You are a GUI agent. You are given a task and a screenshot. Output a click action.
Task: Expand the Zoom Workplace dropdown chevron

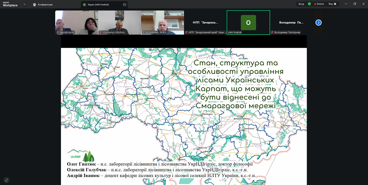[x=25, y=5]
